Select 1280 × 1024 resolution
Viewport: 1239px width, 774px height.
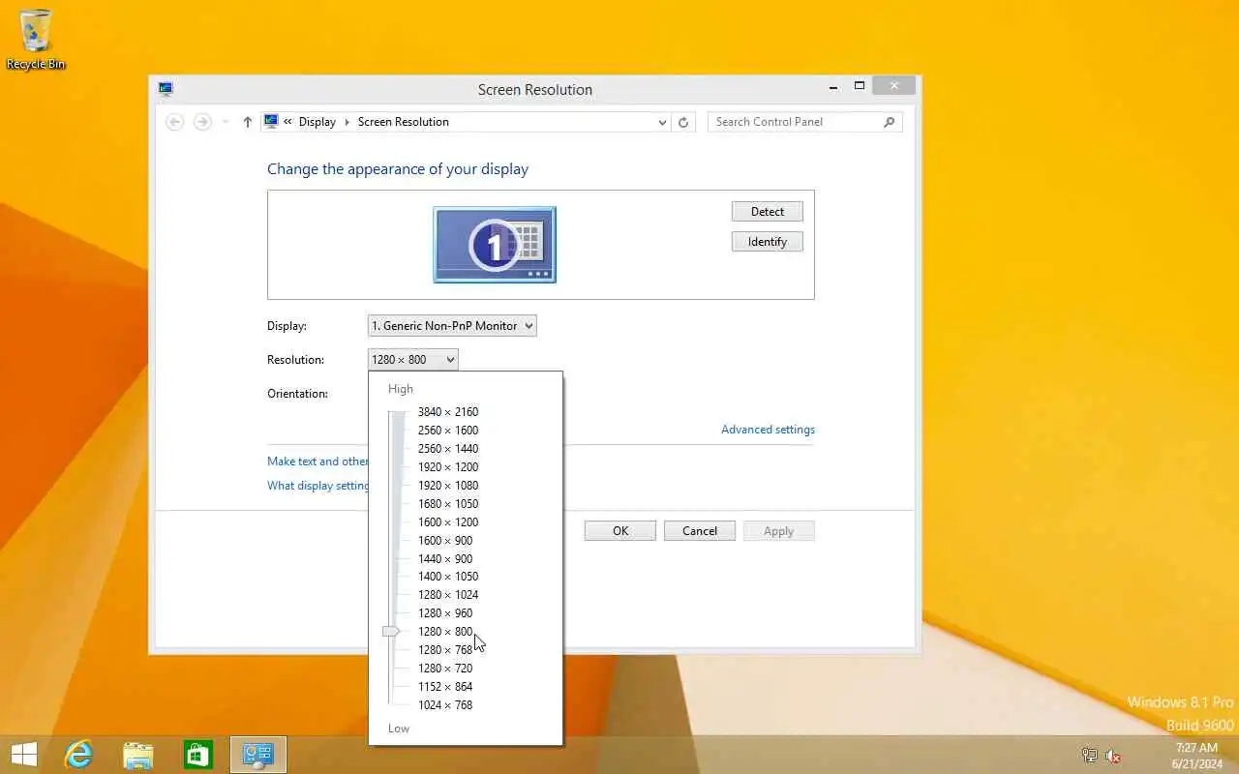(448, 595)
